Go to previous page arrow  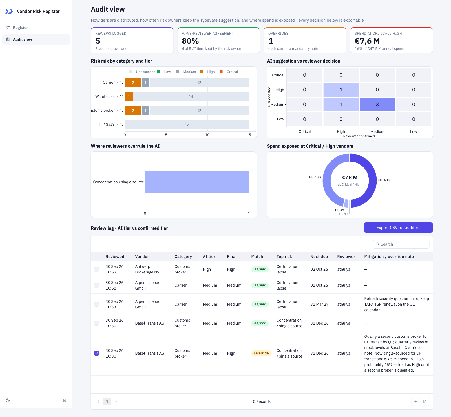pyautogui.click(x=98, y=401)
